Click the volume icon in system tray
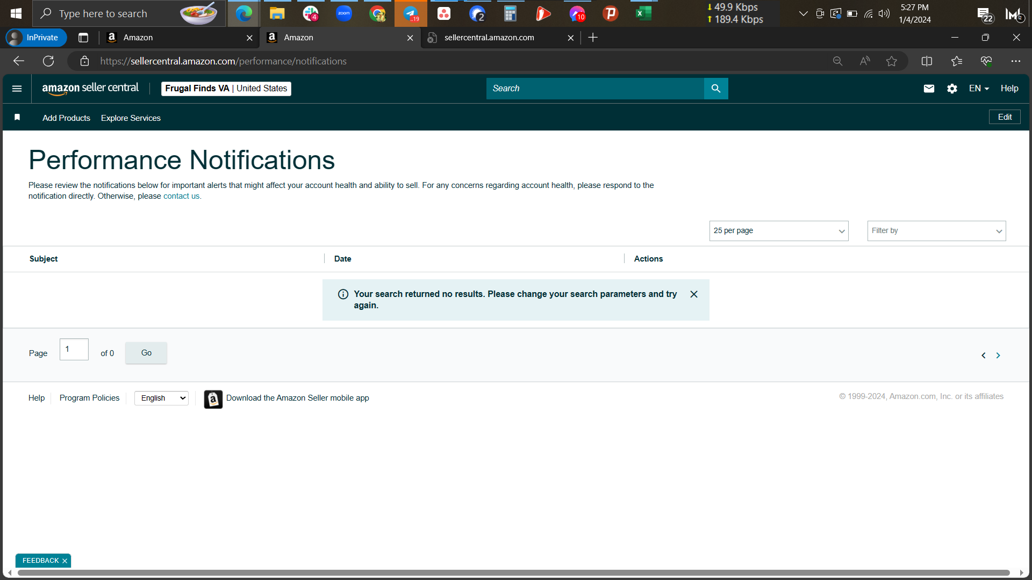The image size is (1032, 580). coord(884,13)
